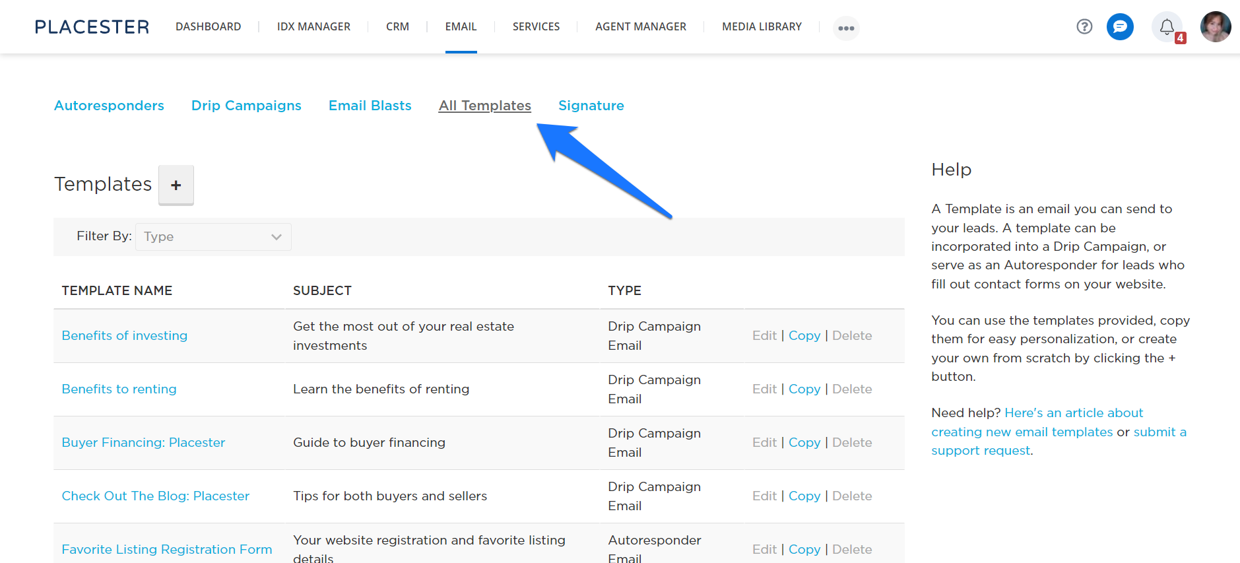The width and height of the screenshot is (1240, 563).
Task: Click the SUBJECT column header
Action: [x=322, y=290]
